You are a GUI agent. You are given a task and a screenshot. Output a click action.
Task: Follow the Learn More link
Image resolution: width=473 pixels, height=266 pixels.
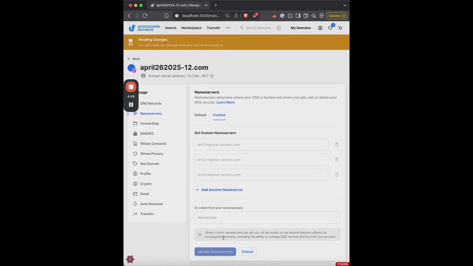point(225,102)
